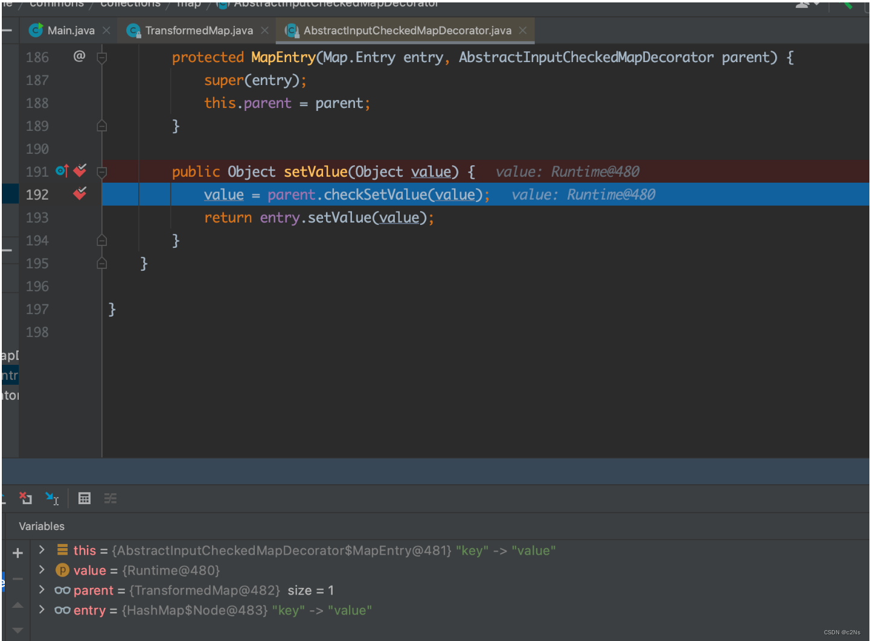Click the 'collections' breadcrumb segment
The image size is (870, 641).
tap(130, 4)
